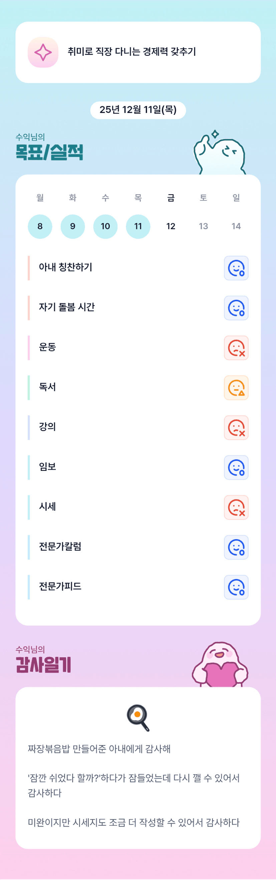Click the sparkle star goal icon
The width and height of the screenshot is (276, 880).
coord(43,52)
